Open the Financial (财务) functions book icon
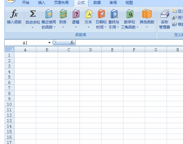The width and height of the screenshot is (183, 144). (x=63, y=14)
